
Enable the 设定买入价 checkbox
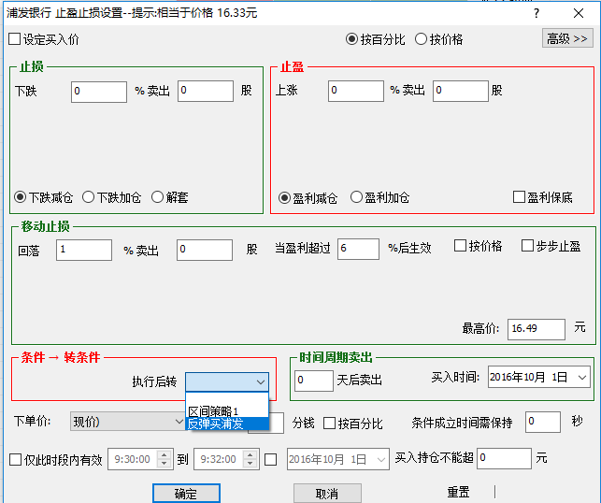[14, 39]
